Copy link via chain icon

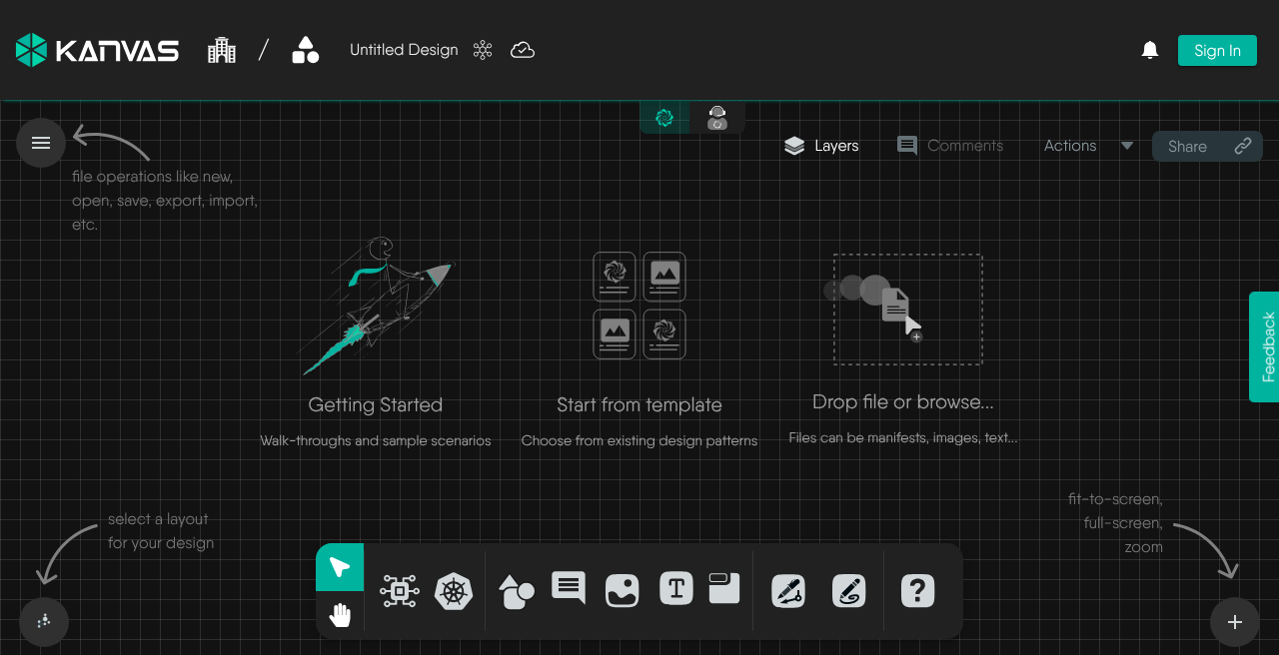[x=1243, y=146]
